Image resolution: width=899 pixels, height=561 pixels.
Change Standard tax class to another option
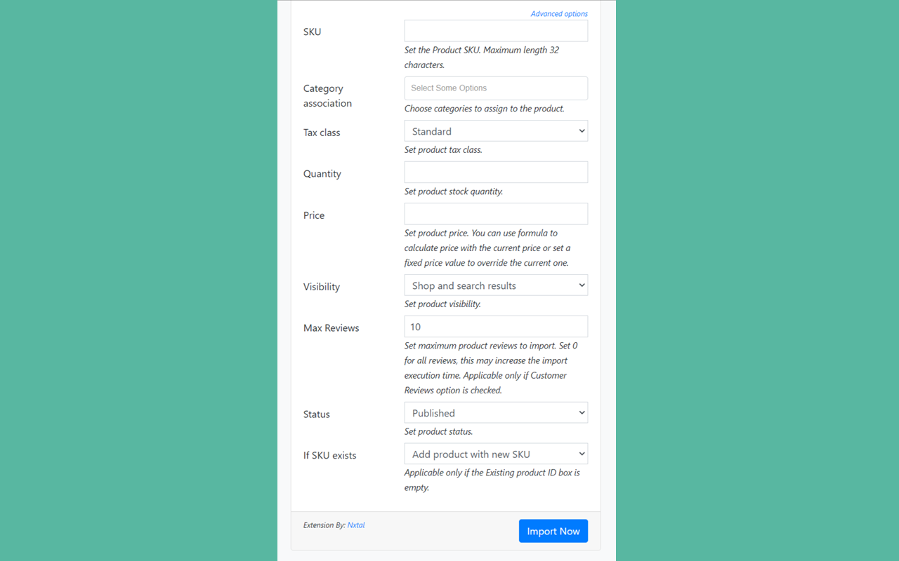pyautogui.click(x=495, y=130)
